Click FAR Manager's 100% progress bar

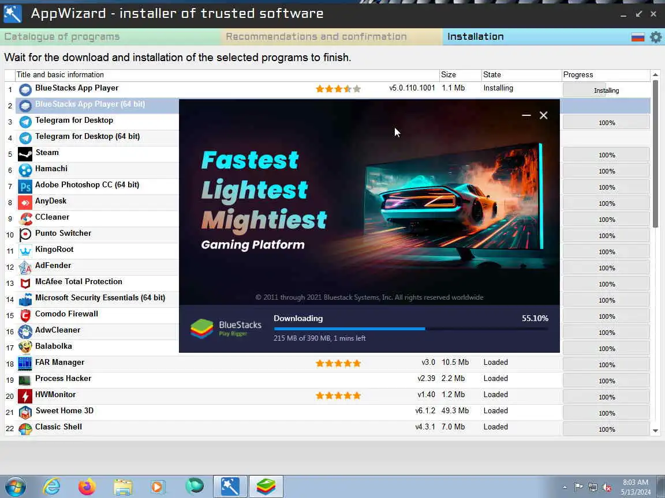click(606, 365)
